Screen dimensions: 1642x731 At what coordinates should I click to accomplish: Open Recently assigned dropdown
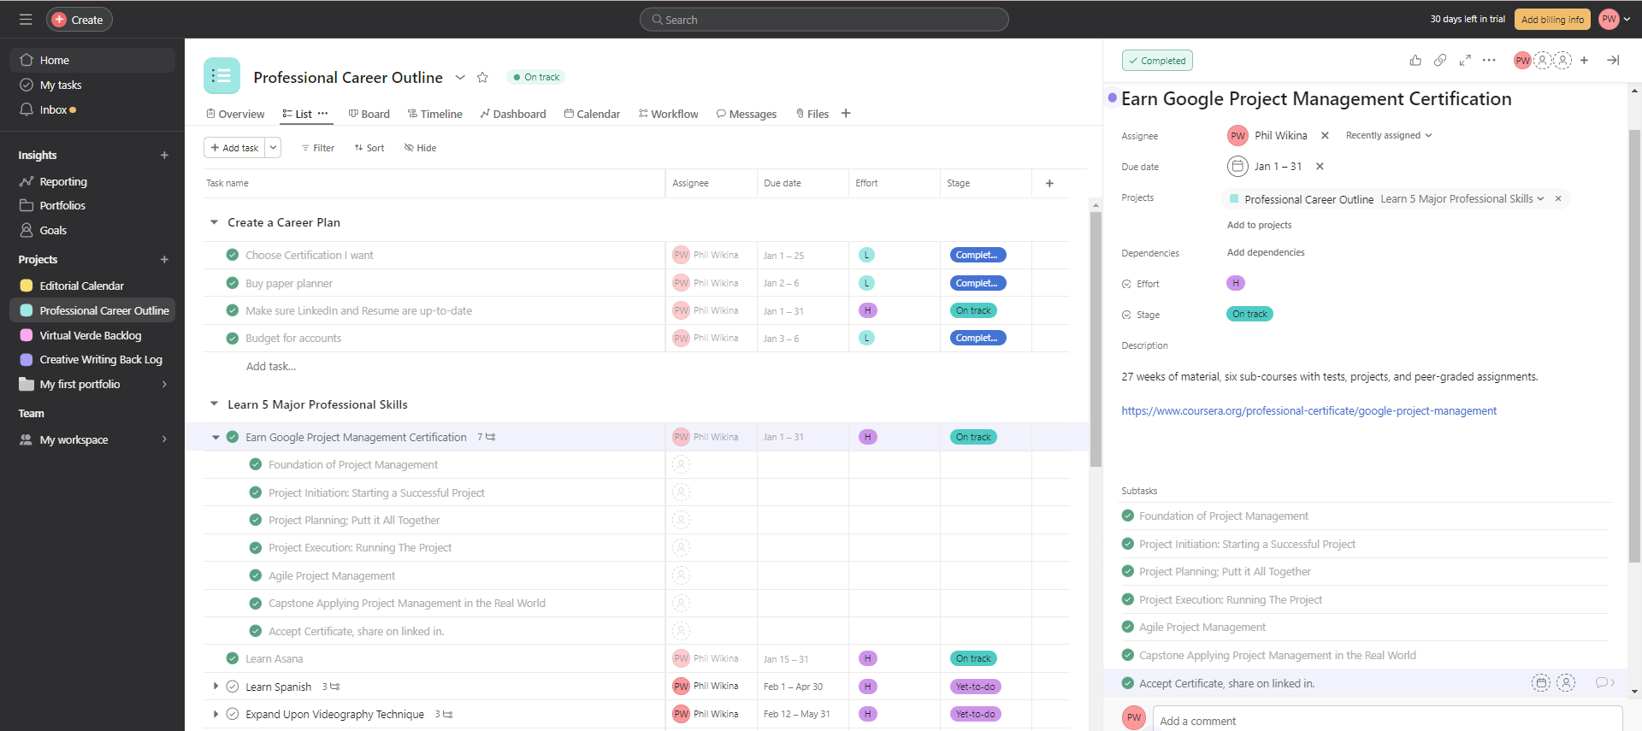1388,135
